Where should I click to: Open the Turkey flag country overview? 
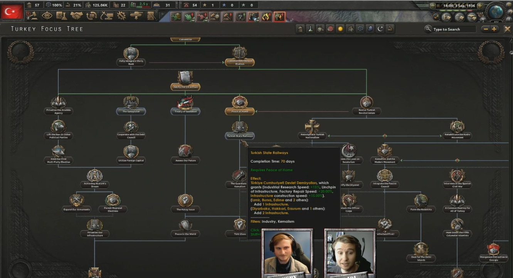12,12
